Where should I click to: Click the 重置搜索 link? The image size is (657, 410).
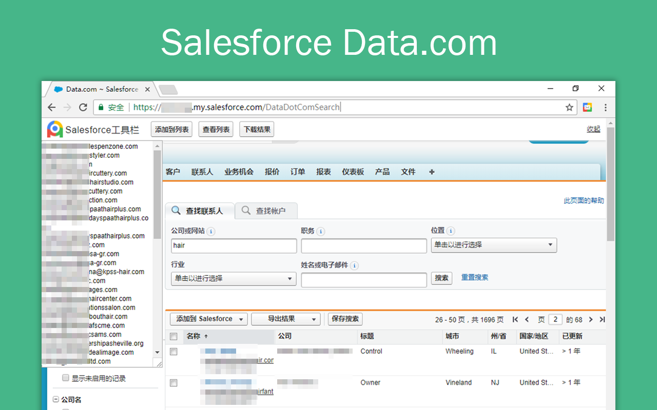[x=475, y=277]
